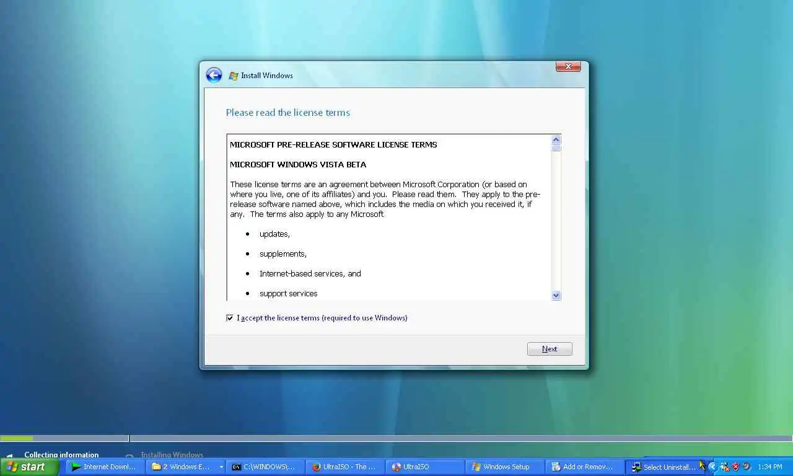Viewport: 793px width, 476px height.
Task: Click the 1:34 PM system clock
Action: [770, 467]
